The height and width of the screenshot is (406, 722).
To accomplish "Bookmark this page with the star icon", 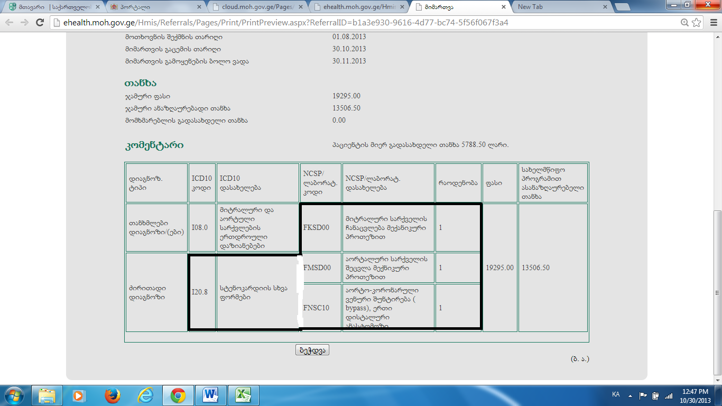I will pyautogui.click(x=697, y=23).
